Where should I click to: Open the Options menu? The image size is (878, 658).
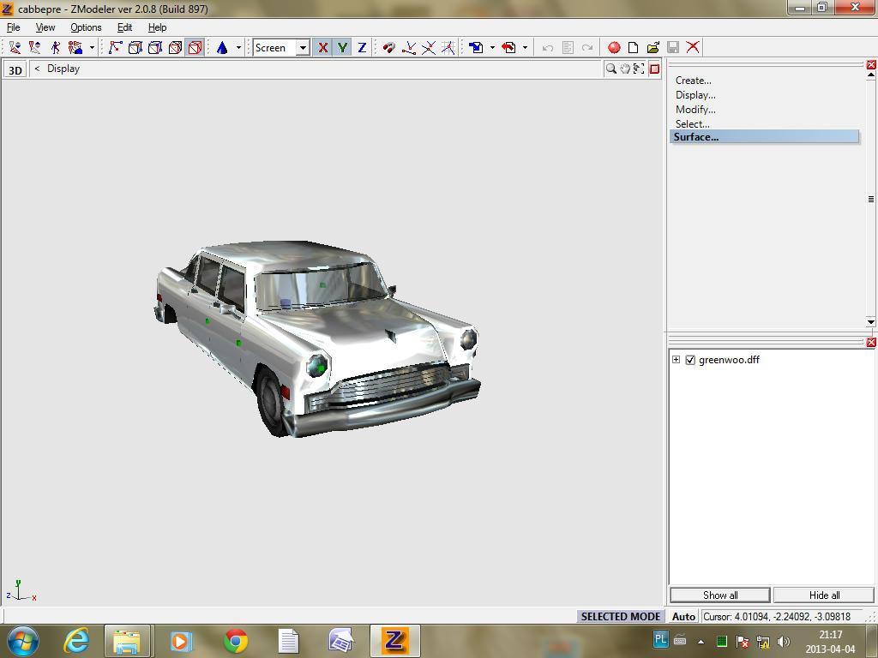[x=86, y=27]
